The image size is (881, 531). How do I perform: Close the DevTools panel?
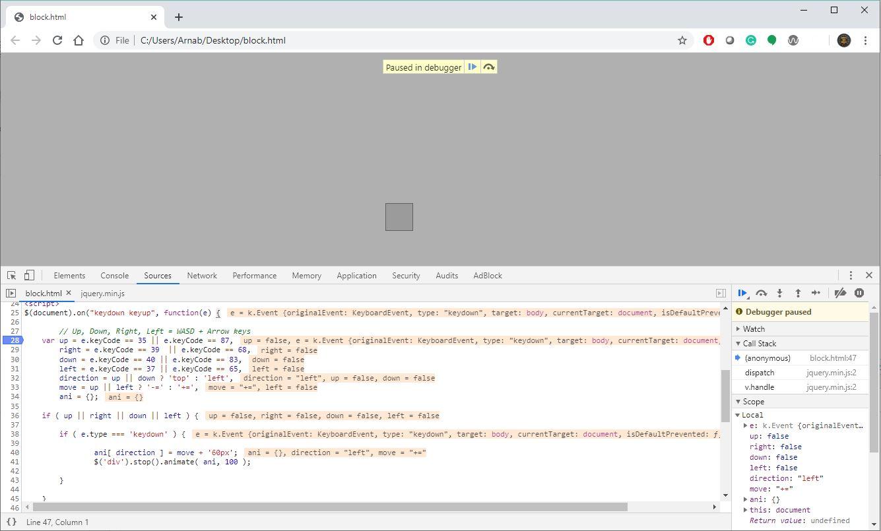[868, 275]
